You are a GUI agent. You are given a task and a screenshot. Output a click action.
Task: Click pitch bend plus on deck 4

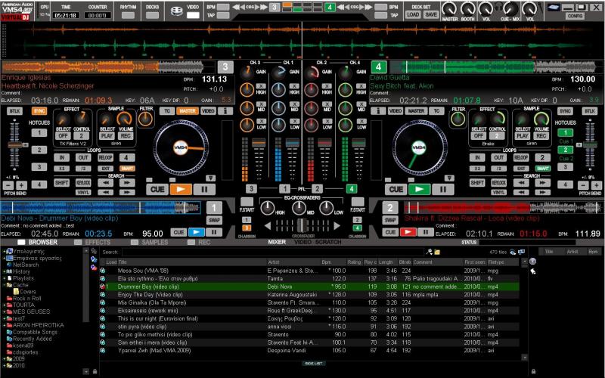pos(596,185)
